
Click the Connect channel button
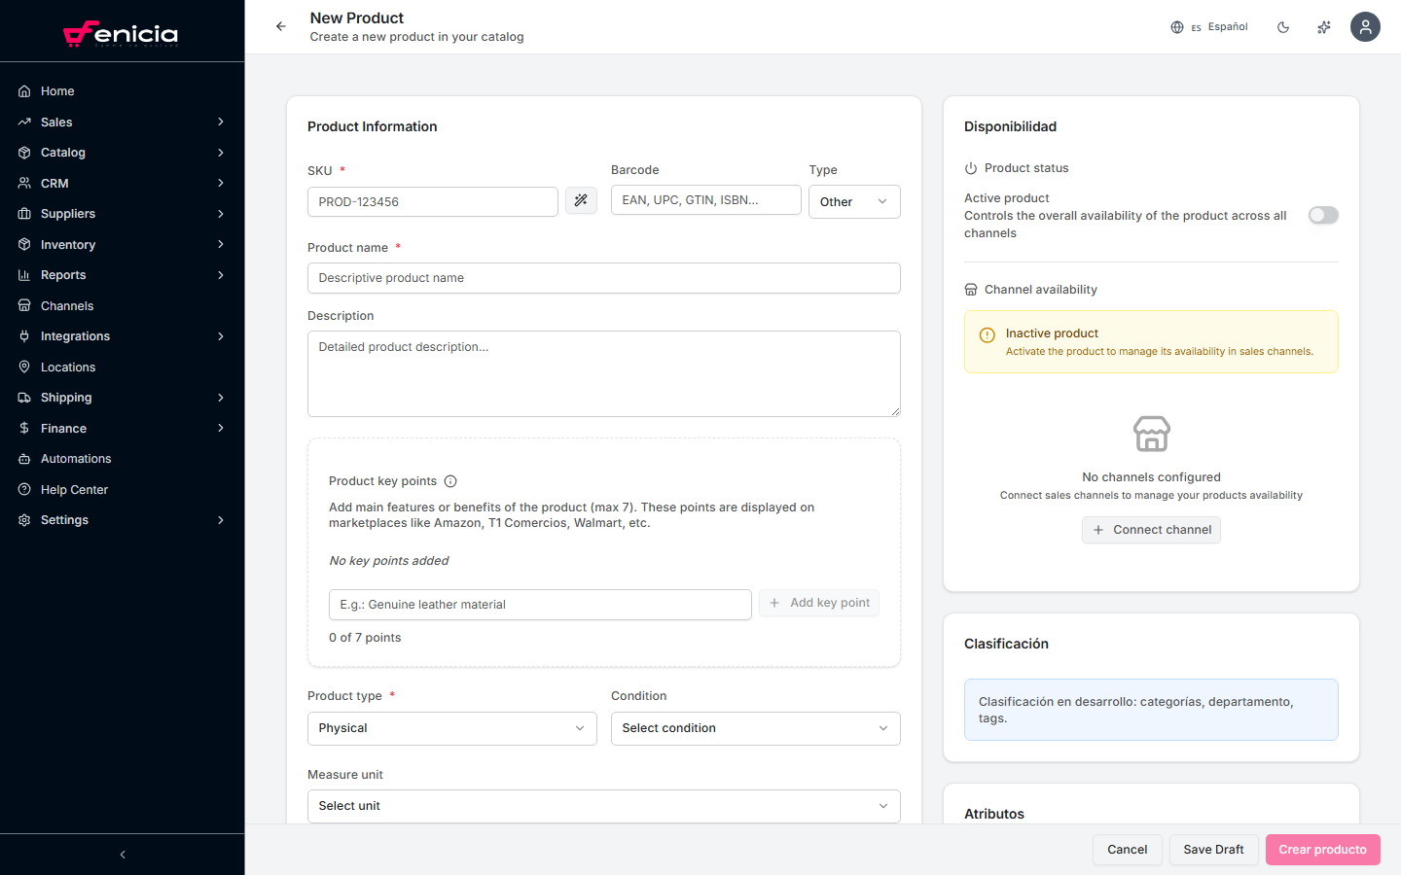pos(1151,530)
